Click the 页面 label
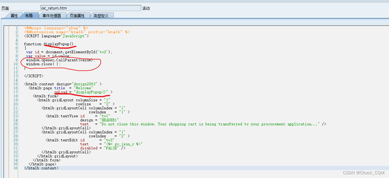 tap(5, 8)
